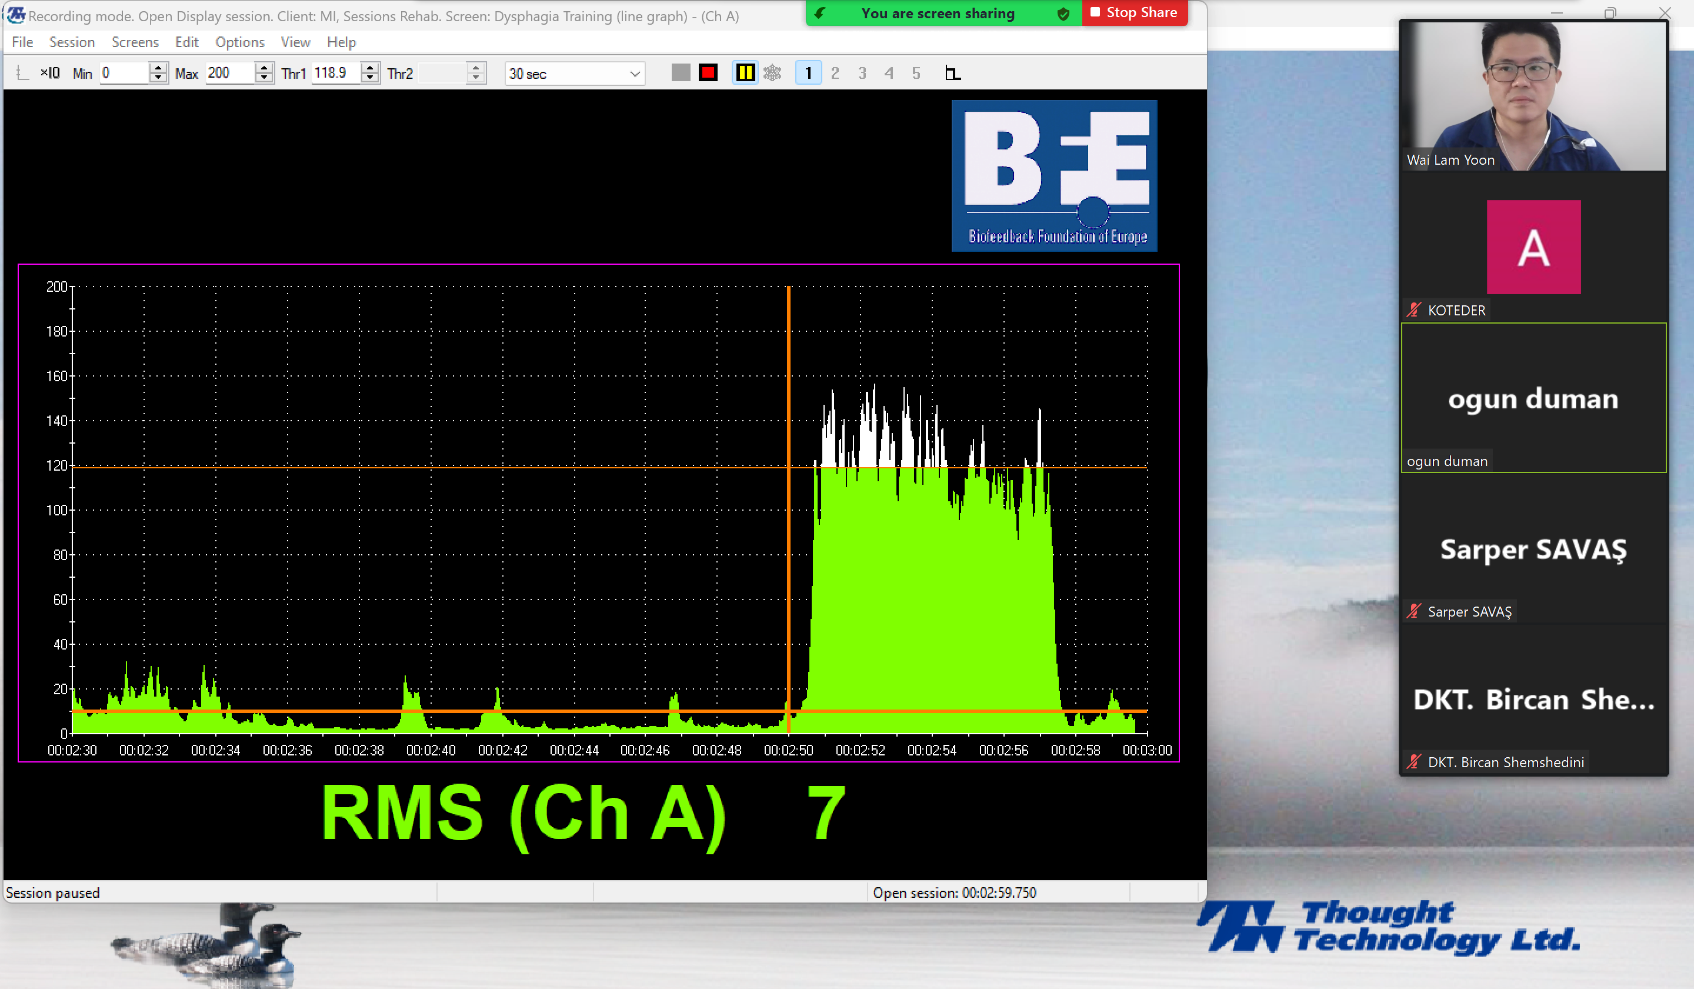Click the gray stop square icon

[x=681, y=72]
